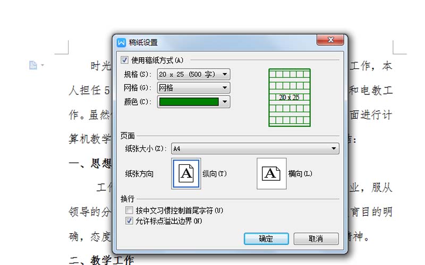Click the landscape orientation page icon
The width and height of the screenshot is (425, 265).
pyautogui.click(x=271, y=173)
